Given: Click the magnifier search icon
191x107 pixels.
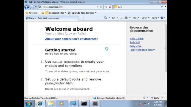Looking at the screenshot, I should (162, 7).
